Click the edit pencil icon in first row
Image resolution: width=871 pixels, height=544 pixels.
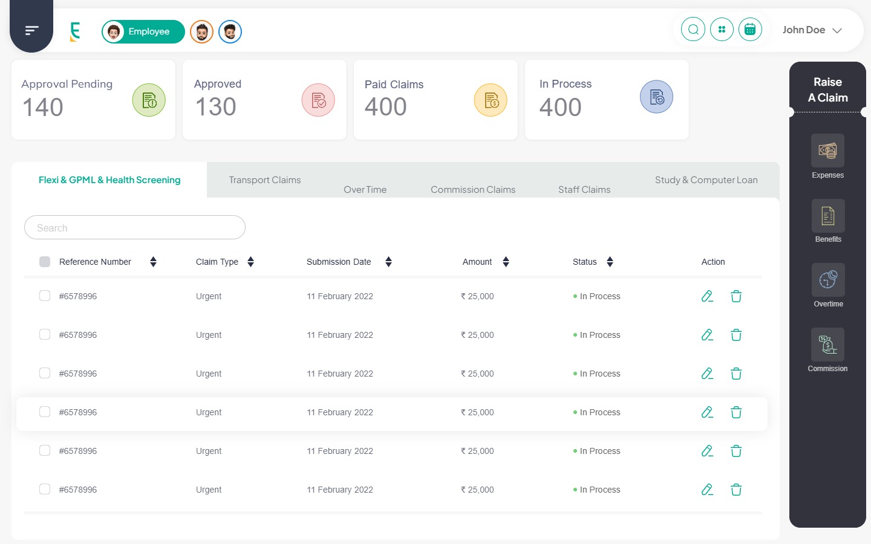[x=707, y=296]
